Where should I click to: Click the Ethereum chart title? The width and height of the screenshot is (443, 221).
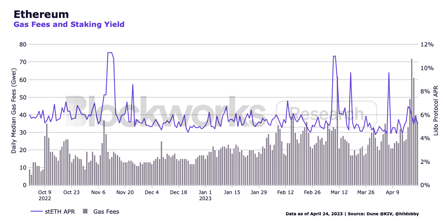point(41,14)
